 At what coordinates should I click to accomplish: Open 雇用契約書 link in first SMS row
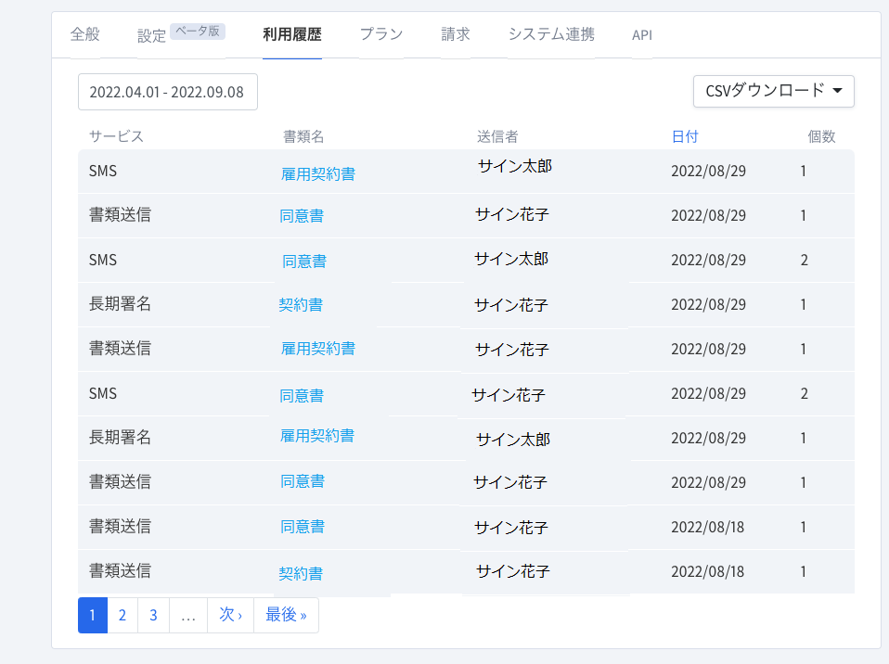coord(318,174)
